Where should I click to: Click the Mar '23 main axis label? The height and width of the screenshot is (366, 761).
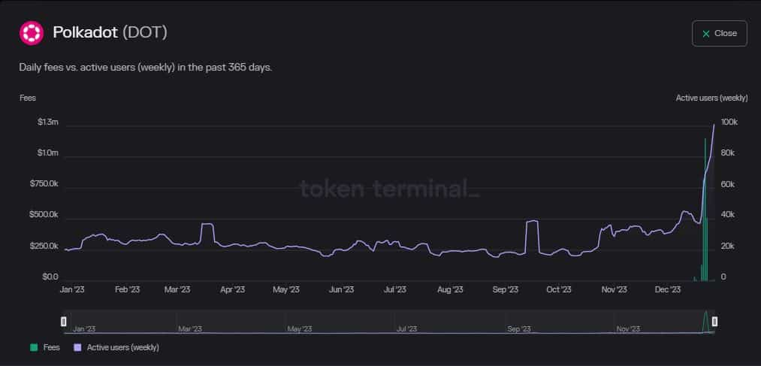pos(177,289)
